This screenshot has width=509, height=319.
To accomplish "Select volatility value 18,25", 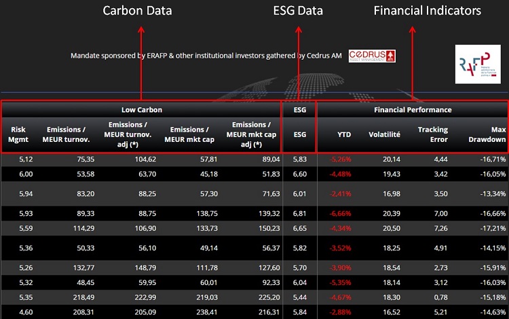I will (392, 248).
